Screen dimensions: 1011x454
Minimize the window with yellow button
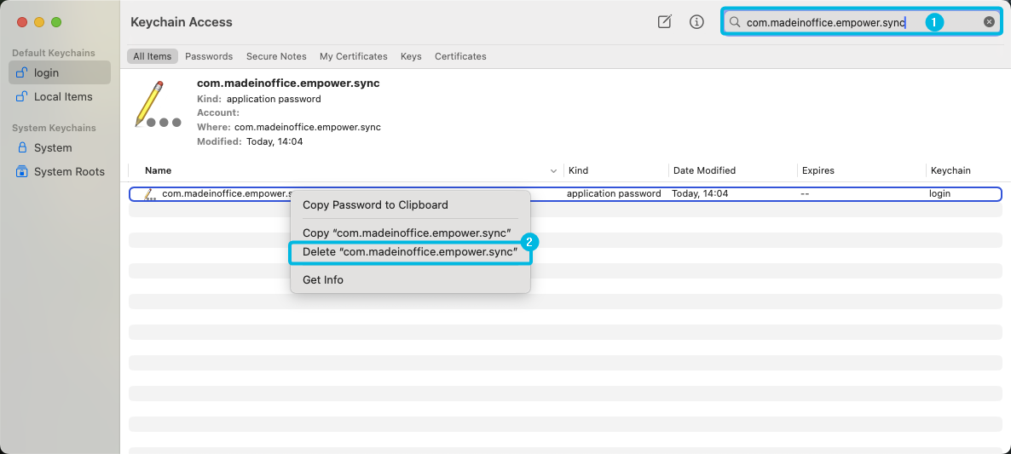pyautogui.click(x=38, y=22)
